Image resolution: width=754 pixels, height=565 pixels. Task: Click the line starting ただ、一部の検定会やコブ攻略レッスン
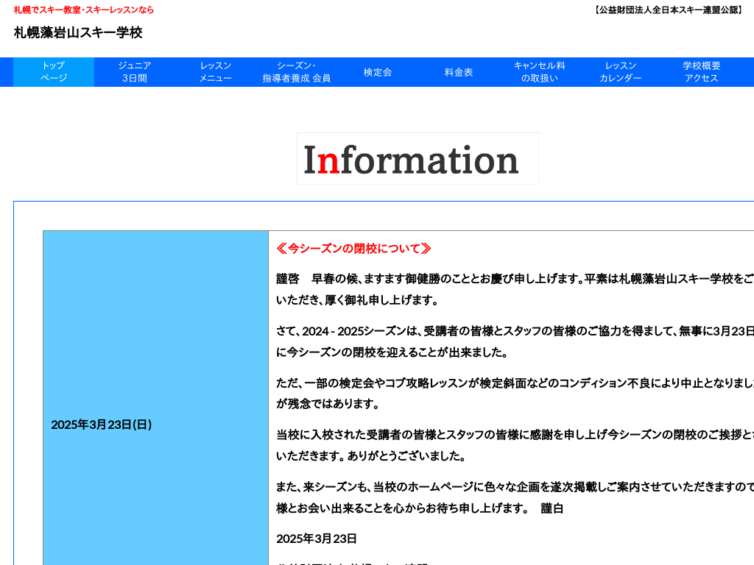515,383
